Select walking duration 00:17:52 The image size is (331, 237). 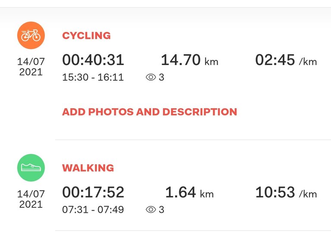(x=93, y=192)
